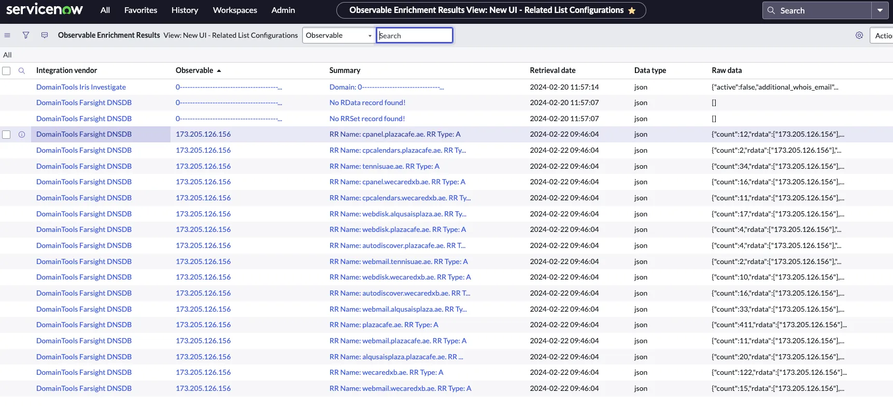This screenshot has width=893, height=409.
Task: Open the History menu
Action: click(x=185, y=10)
